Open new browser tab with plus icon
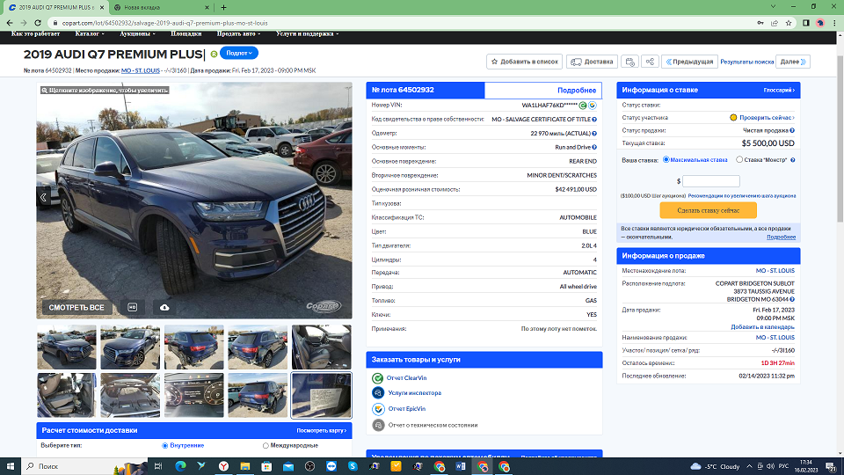This screenshot has width=844, height=475. (223, 8)
